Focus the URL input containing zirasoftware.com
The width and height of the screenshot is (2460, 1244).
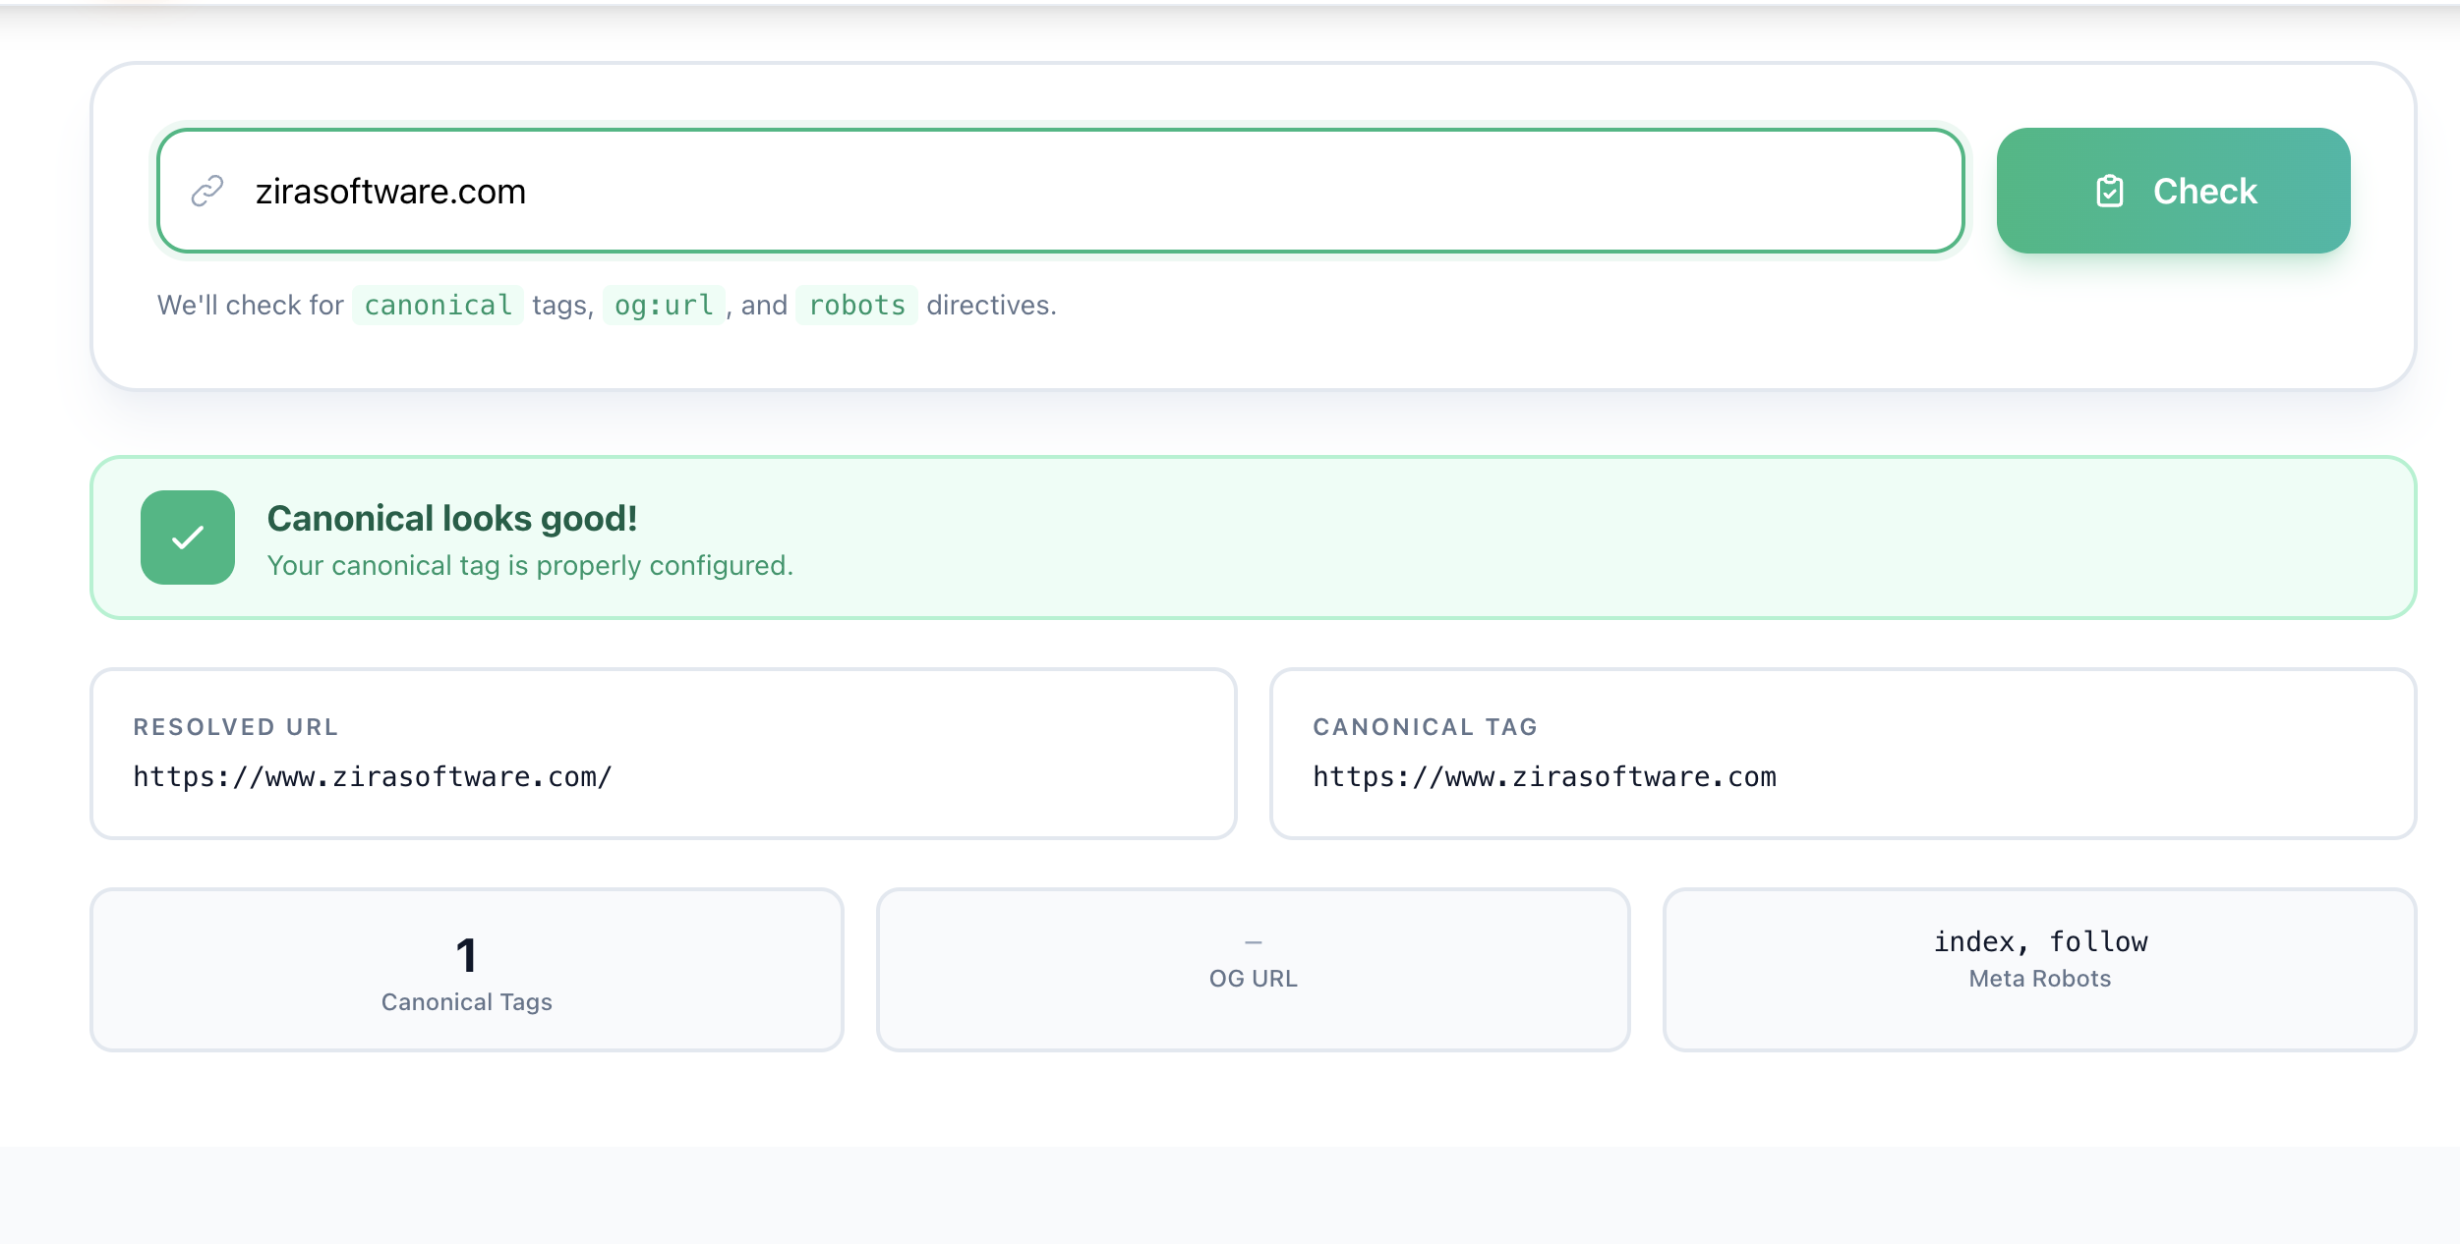click(x=1060, y=191)
